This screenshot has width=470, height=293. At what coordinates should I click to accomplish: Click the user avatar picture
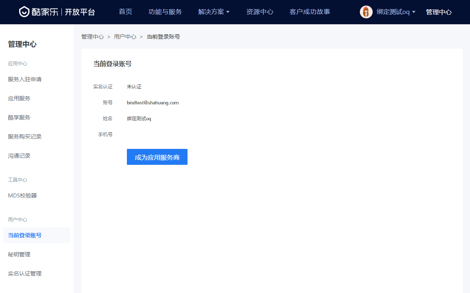366,12
